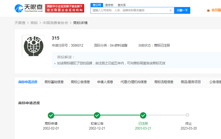Switch to the 商标申请进度 tab
Screen dimensions: 221x139
pyautogui.click(x=28, y=82)
